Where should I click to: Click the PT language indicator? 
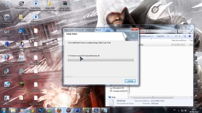(x=175, y=110)
